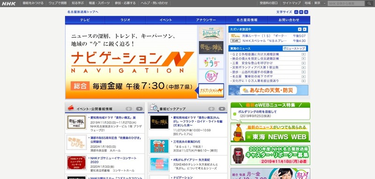Select the 黄色い煉瓦 carousel thumbnail
This screenshot has width=375, height=179.
coord(211,47)
